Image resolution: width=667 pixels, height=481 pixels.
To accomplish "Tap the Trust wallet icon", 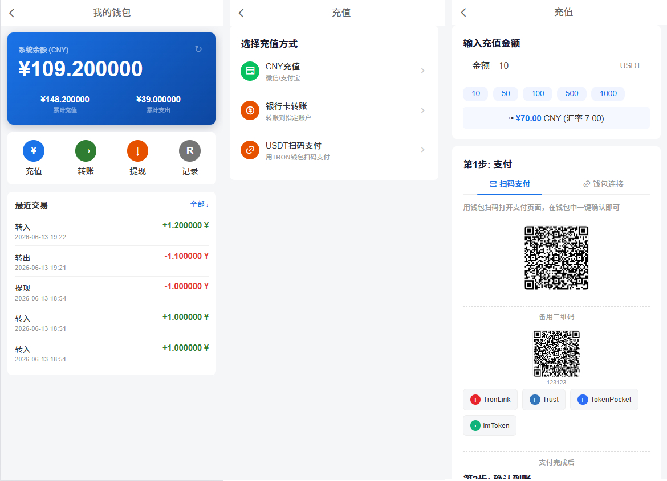I will click(x=535, y=400).
